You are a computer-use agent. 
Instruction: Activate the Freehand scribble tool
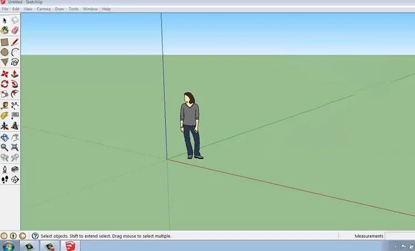coord(15,62)
